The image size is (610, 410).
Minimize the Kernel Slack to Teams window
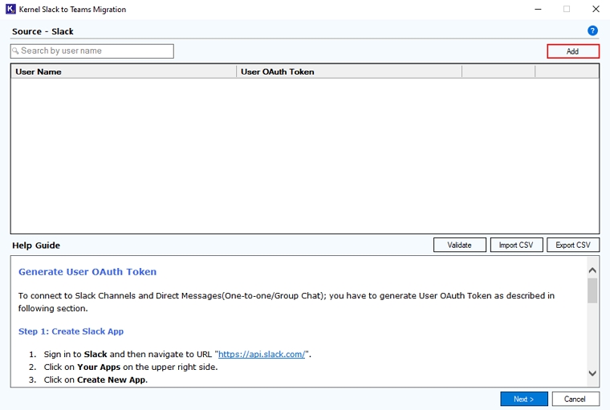pos(538,9)
